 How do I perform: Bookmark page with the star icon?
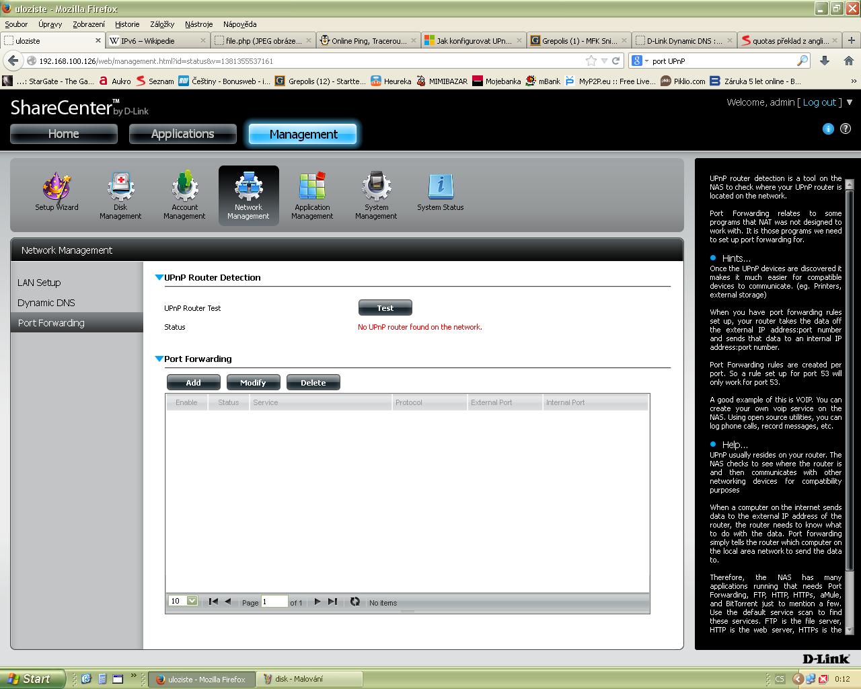(591, 61)
